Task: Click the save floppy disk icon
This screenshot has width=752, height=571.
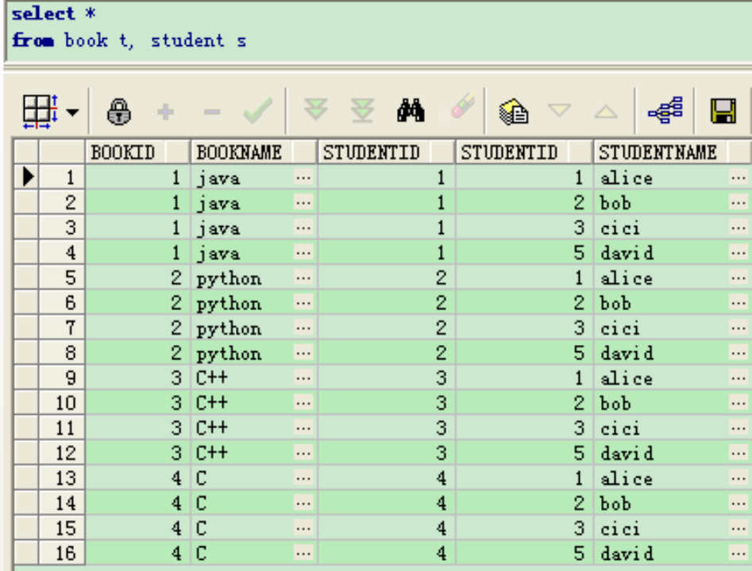Action: pyautogui.click(x=723, y=111)
